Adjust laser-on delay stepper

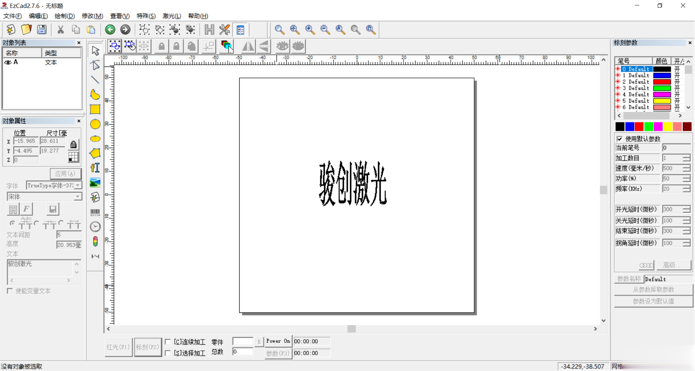point(687,209)
